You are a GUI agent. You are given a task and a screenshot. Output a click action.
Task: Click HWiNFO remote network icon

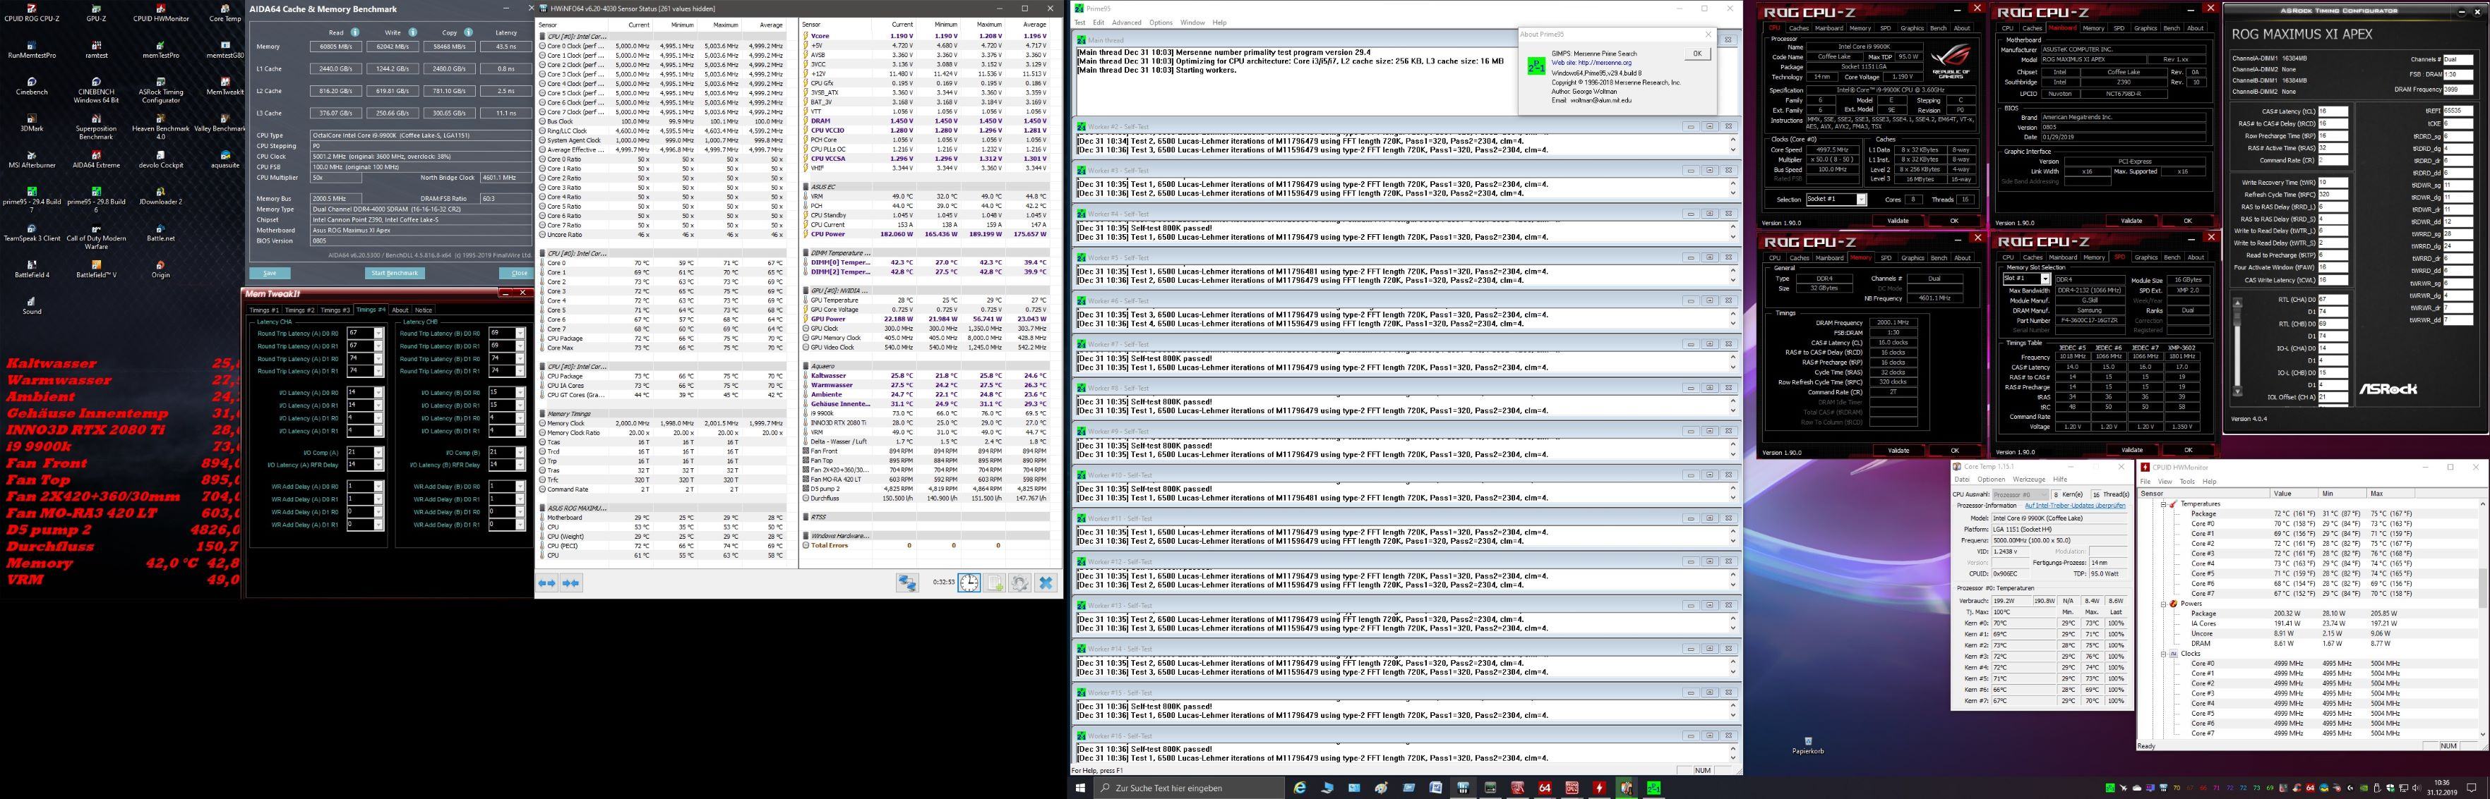[906, 583]
